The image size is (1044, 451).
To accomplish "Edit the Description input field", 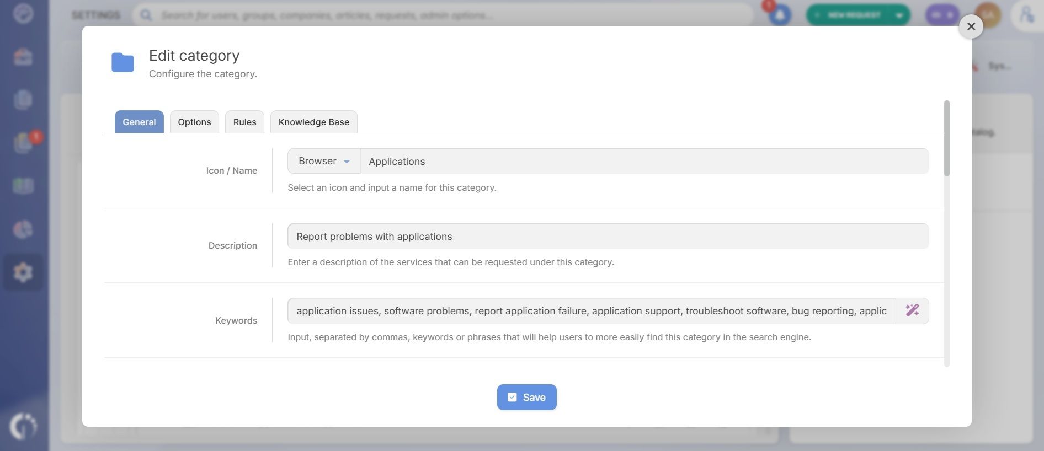I will pos(608,236).
